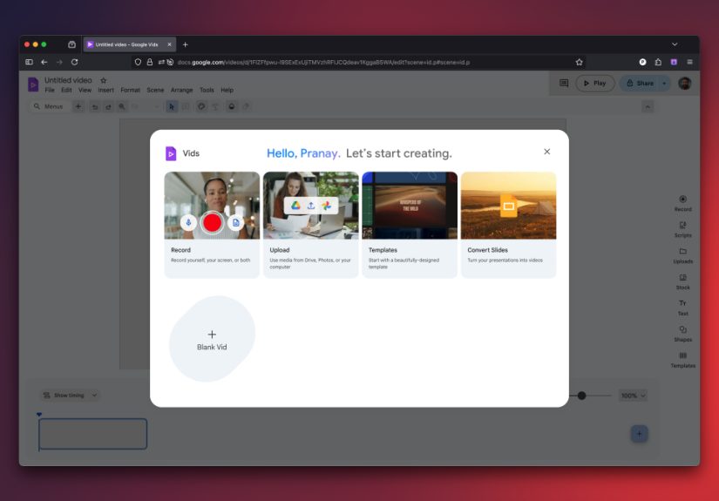719x501 pixels.
Task: Open the Insert menu
Action: click(106, 90)
